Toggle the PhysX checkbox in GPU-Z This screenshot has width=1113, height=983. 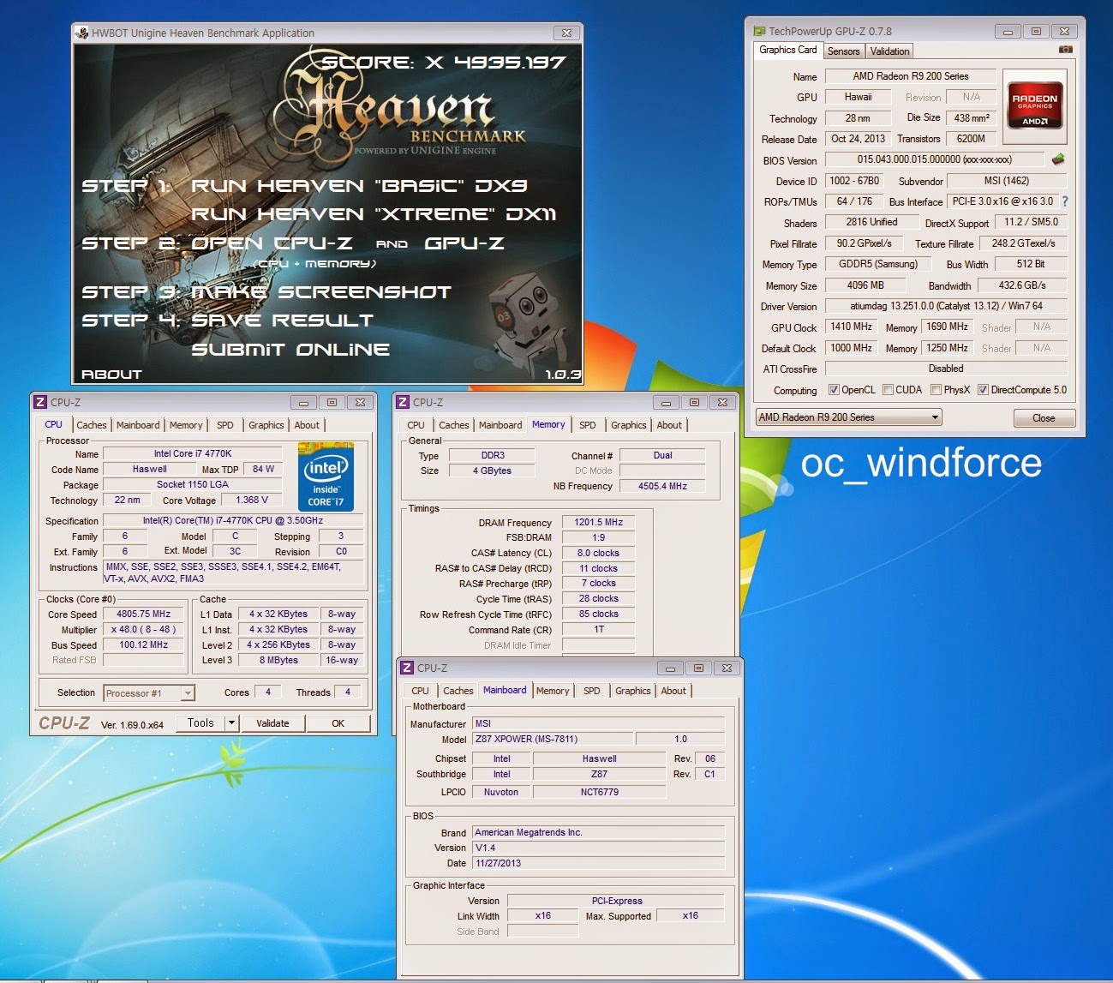(936, 390)
